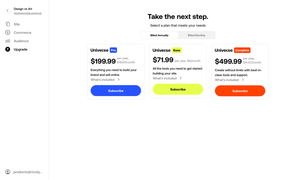The height and width of the screenshot is (180, 307).
Task: Click the Site pages icon in sidebar
Action: (x=8, y=24)
